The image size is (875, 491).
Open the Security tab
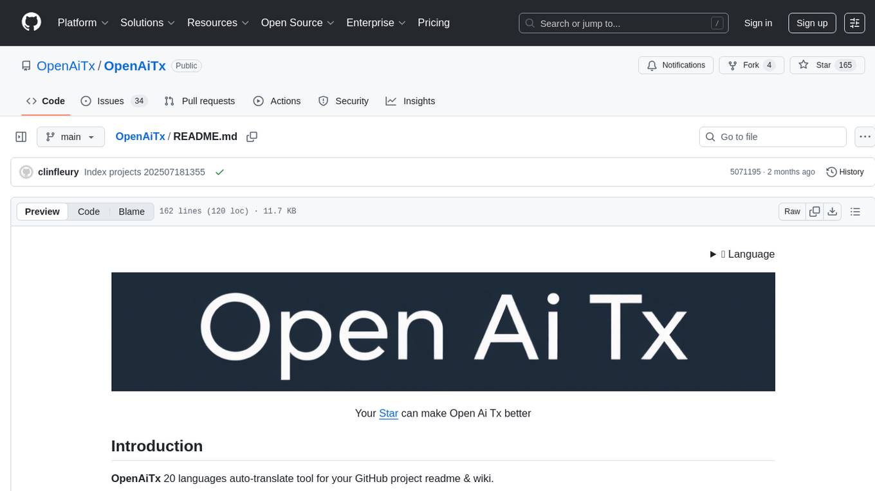(344, 101)
